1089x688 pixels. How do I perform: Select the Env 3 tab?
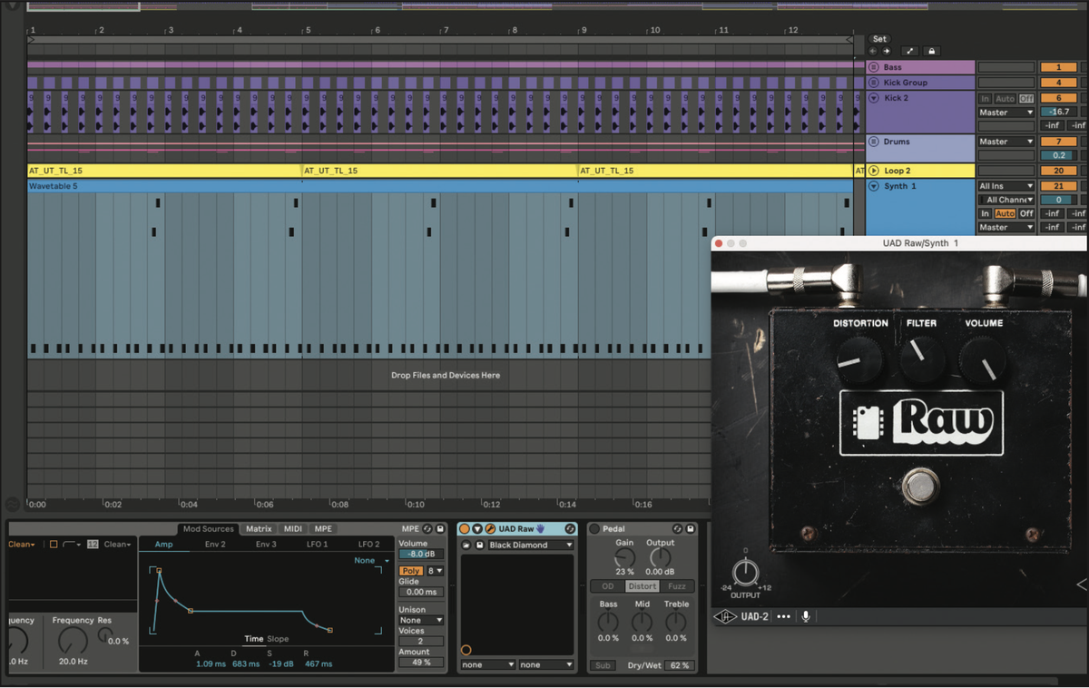tap(266, 544)
